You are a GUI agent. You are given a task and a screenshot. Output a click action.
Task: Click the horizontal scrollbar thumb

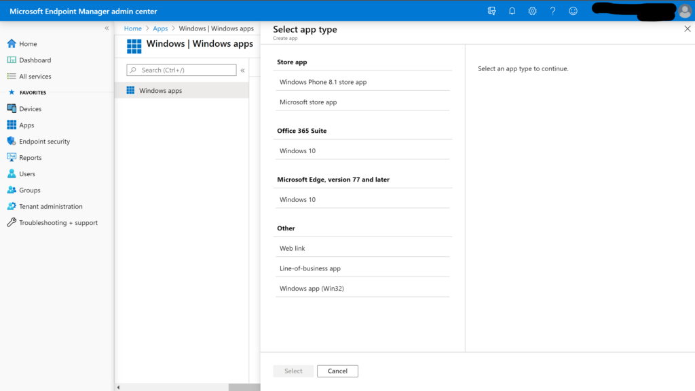pos(244,387)
